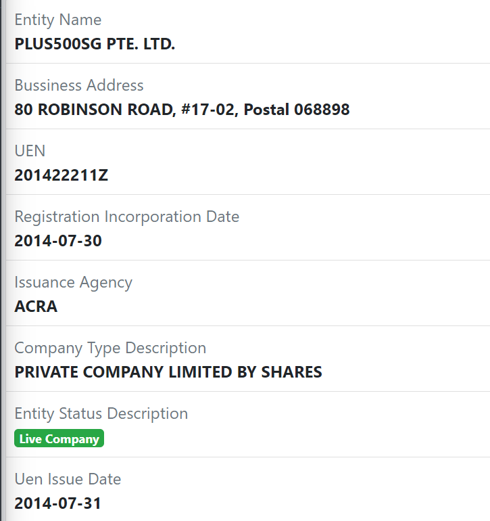490x521 pixels.
Task: Select the date 2014-07-30
Action: click(x=58, y=241)
